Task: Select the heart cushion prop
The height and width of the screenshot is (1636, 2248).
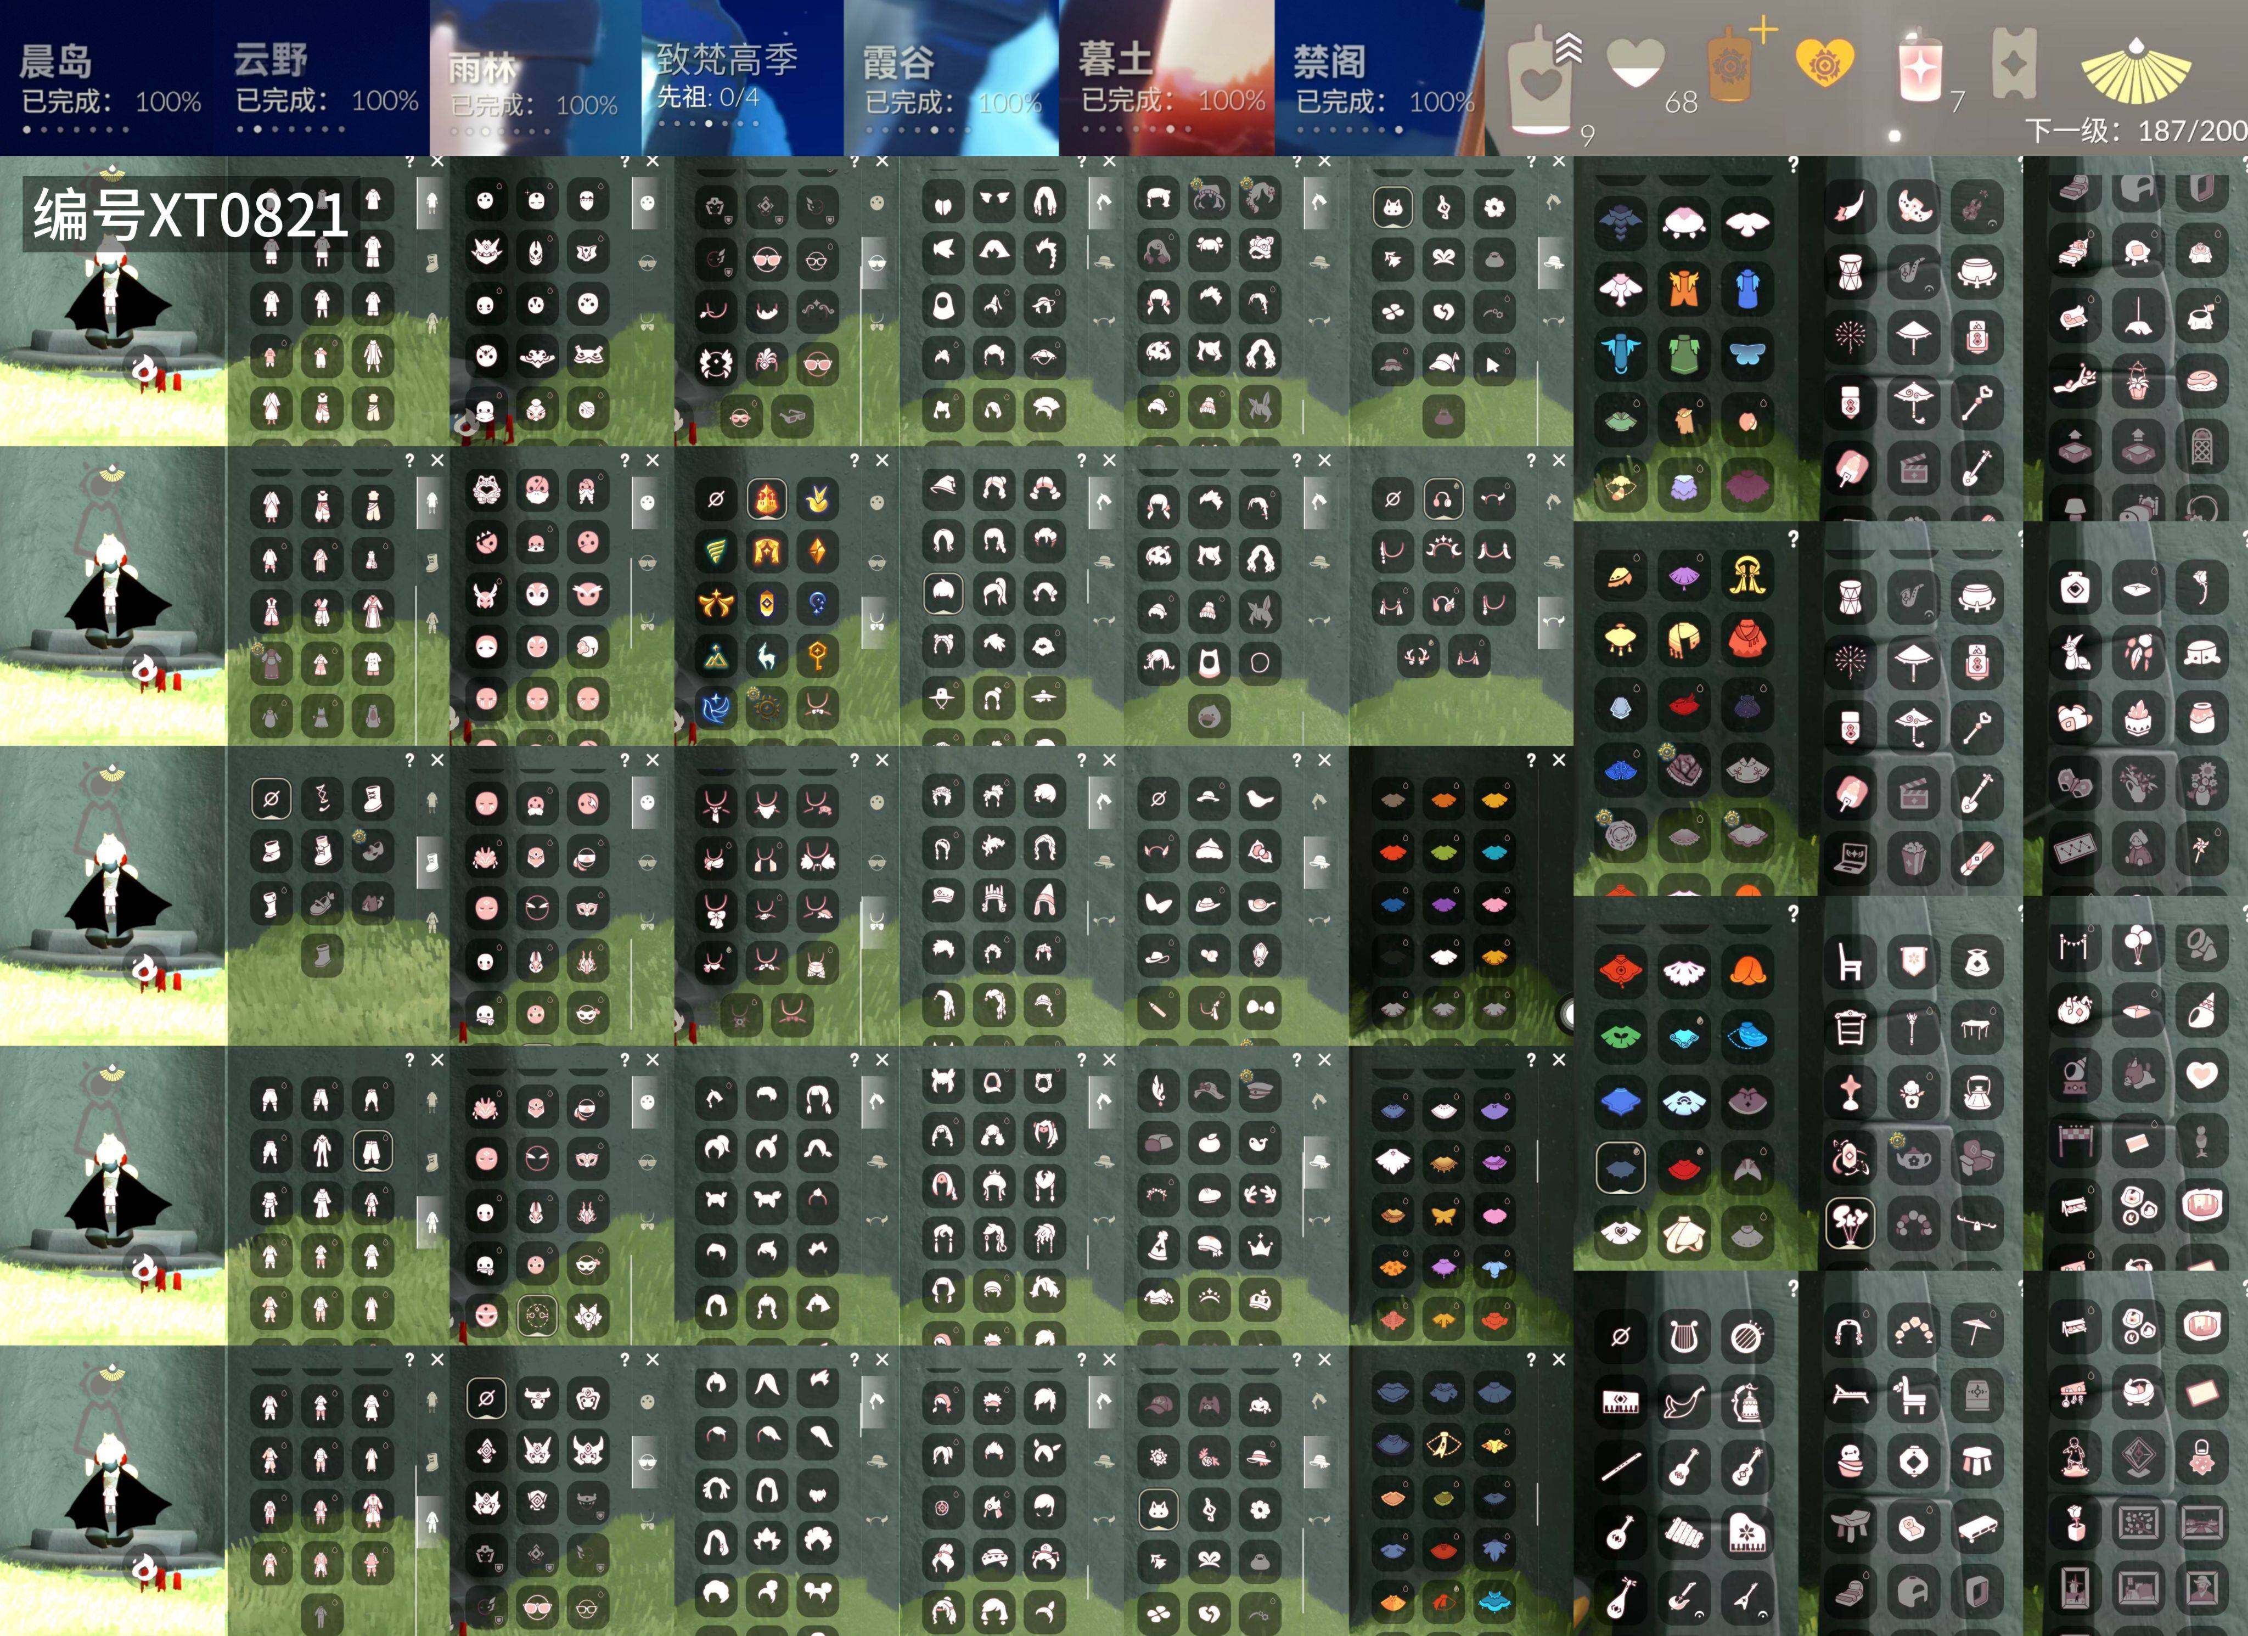Action: point(2201,1074)
